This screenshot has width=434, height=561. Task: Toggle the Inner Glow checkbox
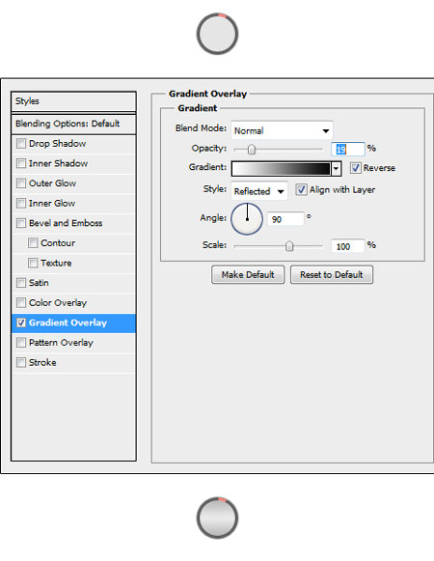coord(21,203)
